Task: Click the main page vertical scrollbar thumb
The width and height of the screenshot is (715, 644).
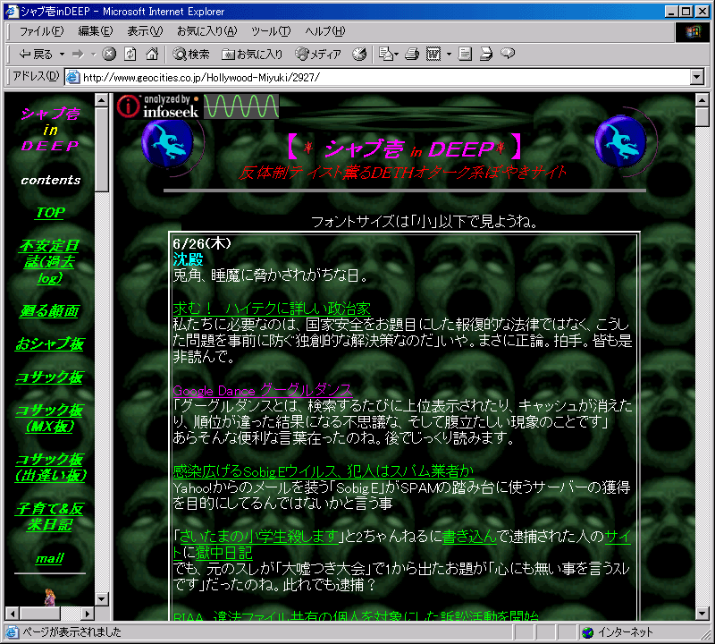Action: click(x=702, y=117)
